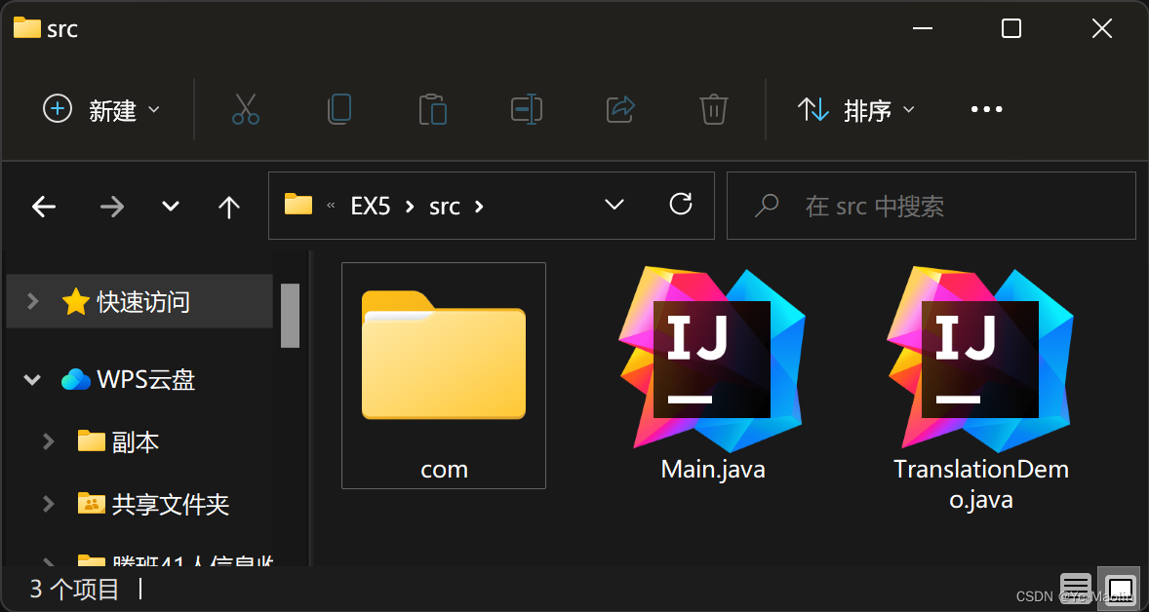This screenshot has height=612, width=1149.
Task: Select the 副本 folder in sidebar
Action: [x=118, y=441]
